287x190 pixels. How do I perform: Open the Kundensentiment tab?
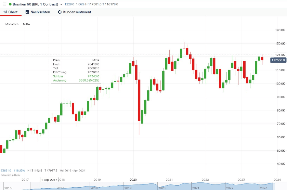[x=75, y=12]
